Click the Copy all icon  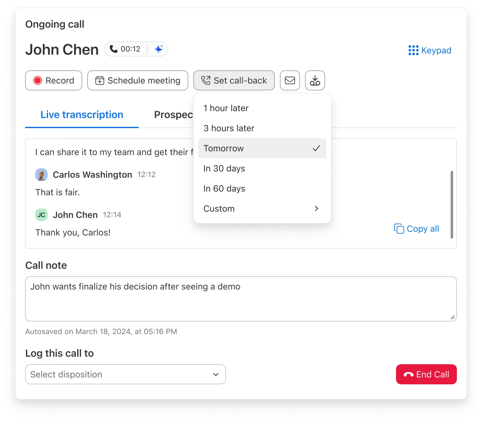[x=399, y=229]
